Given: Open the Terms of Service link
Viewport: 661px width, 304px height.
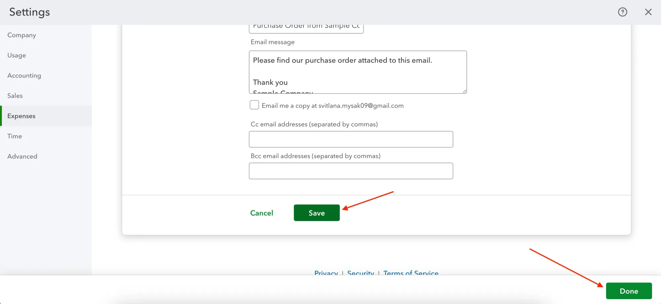Looking at the screenshot, I should point(411,273).
